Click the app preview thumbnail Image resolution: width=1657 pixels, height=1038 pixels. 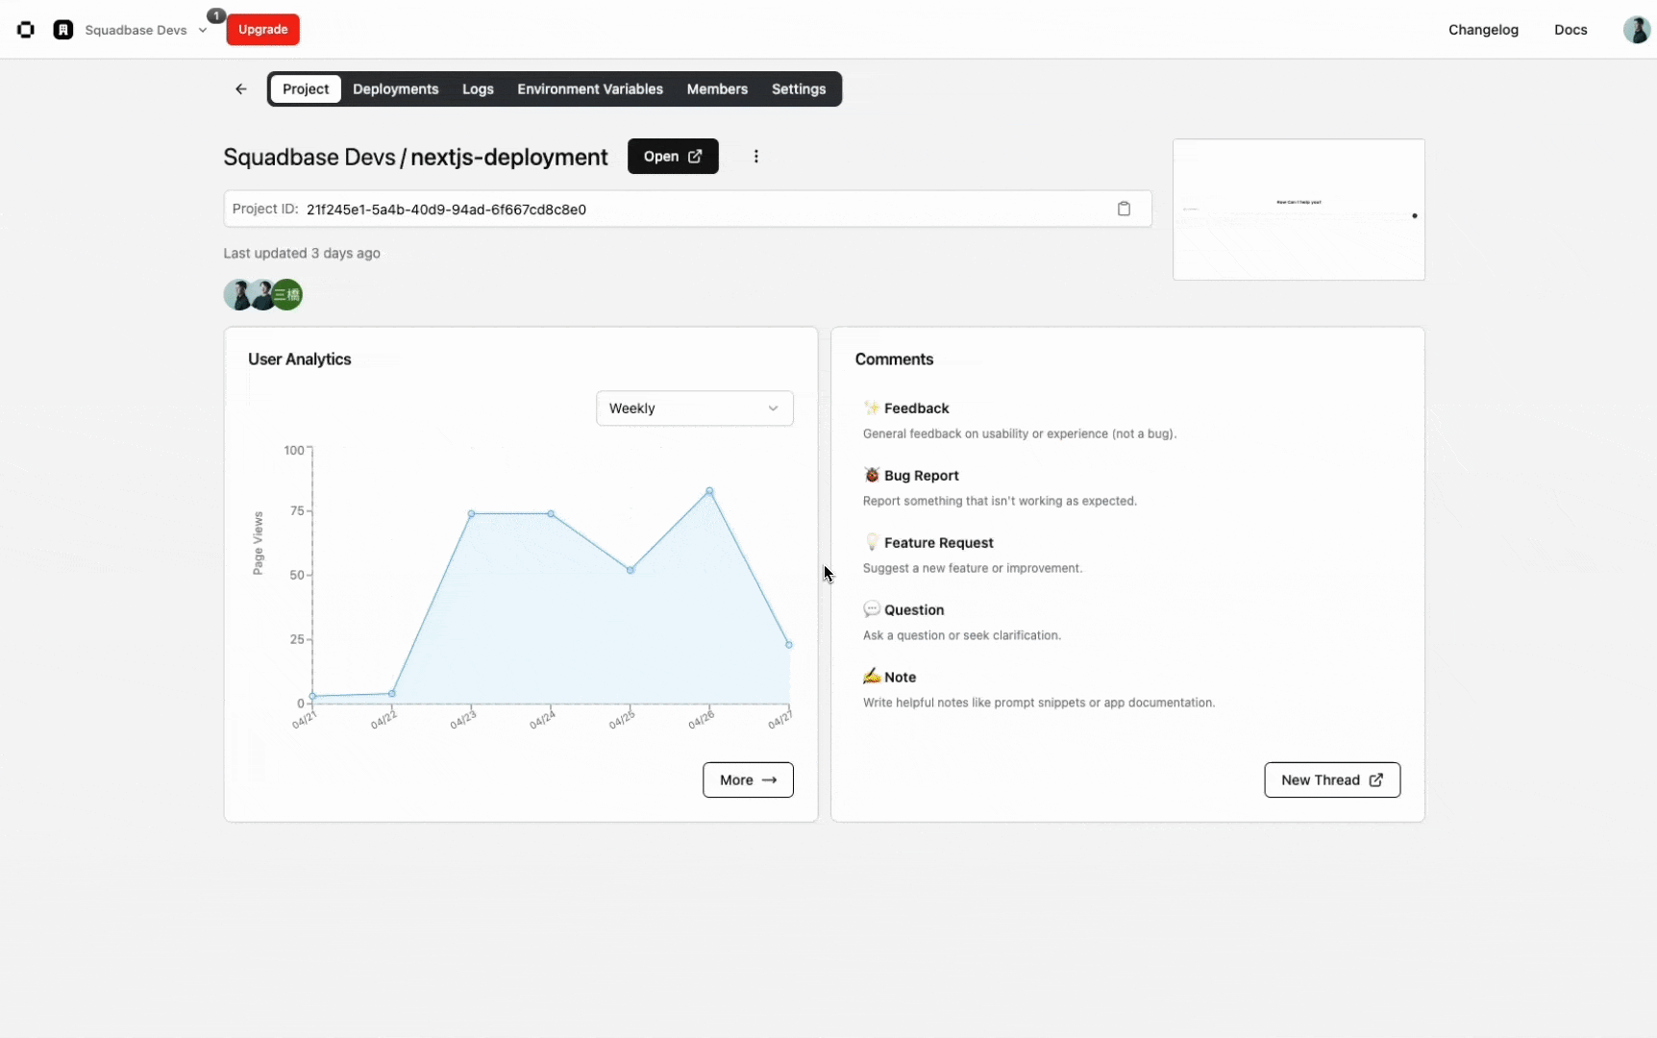[1298, 210]
